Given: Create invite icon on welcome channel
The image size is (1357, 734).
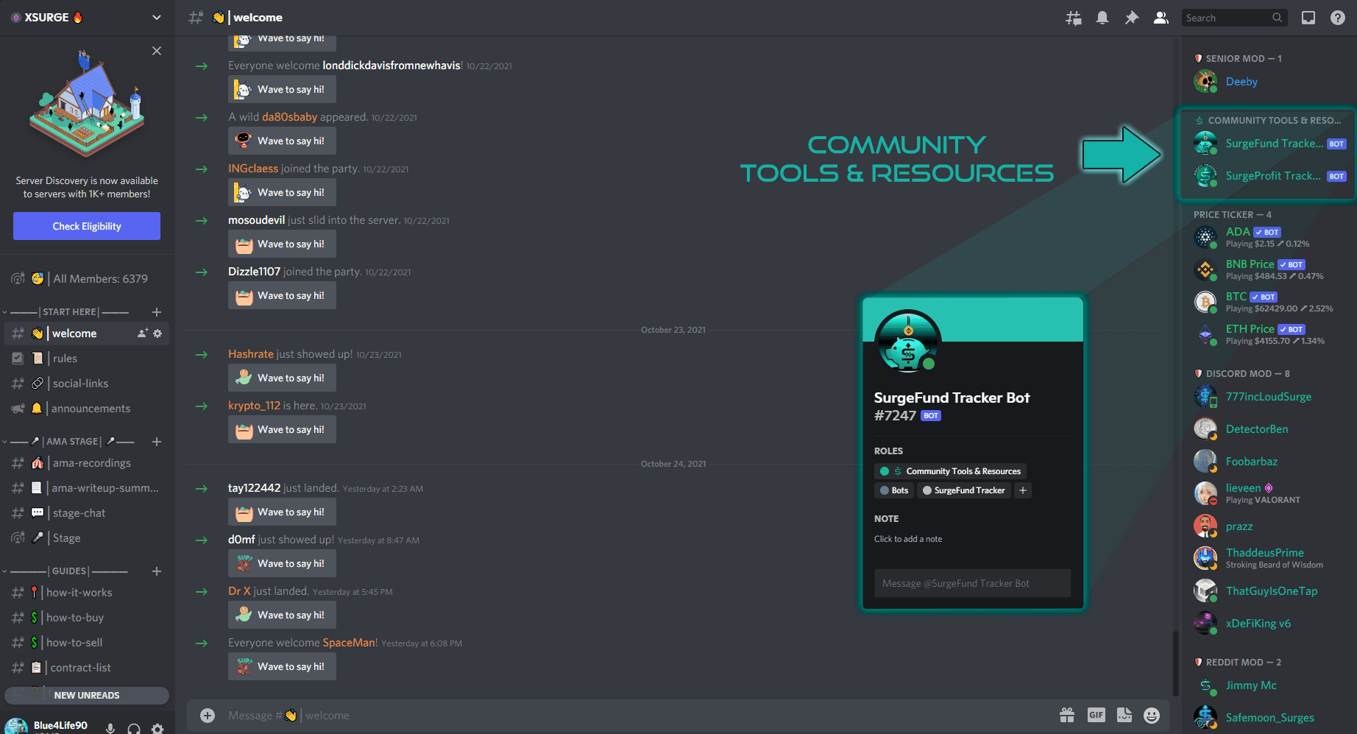Looking at the screenshot, I should point(143,334).
